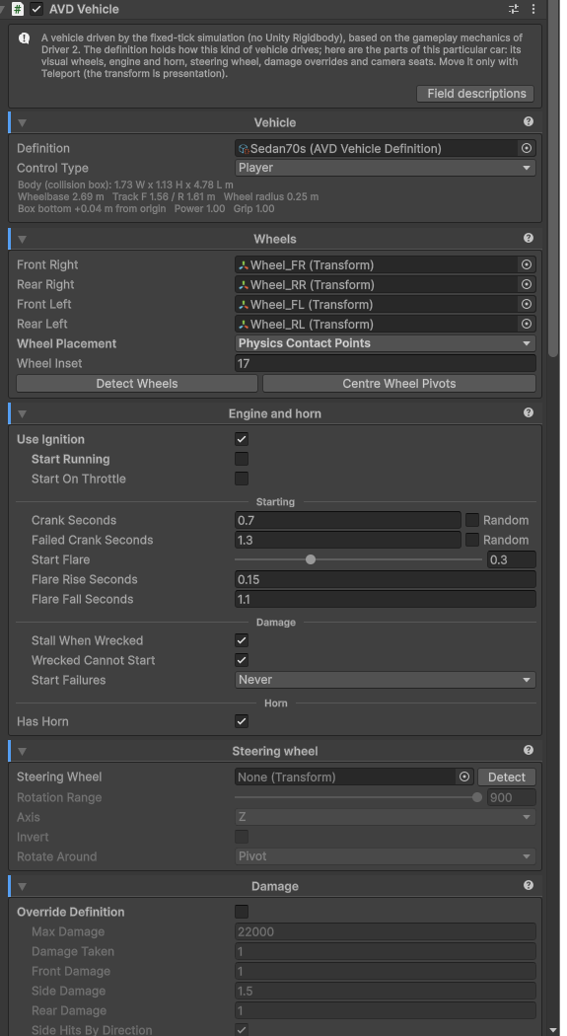
Task: Collapse the Vehicle section foldout
Action: click(x=22, y=123)
